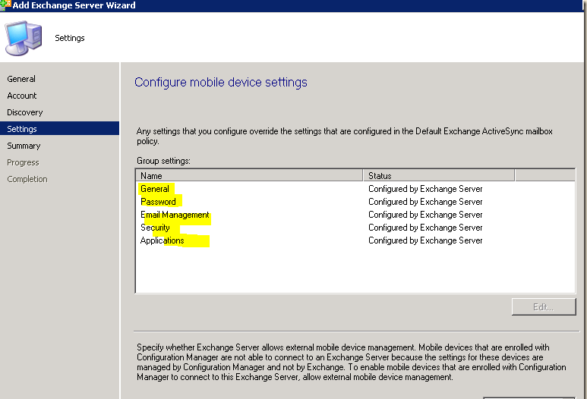Switch to the Discovery step
587x399 pixels.
pos(25,112)
